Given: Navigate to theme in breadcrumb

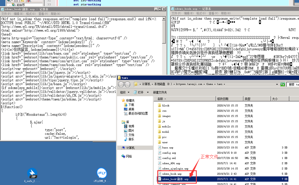Looking at the screenshot, I should coord(210,84).
